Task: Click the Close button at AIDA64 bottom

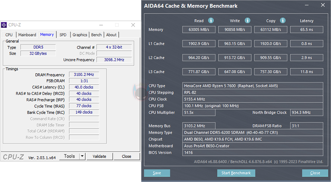Action: pyautogui.click(x=315, y=173)
